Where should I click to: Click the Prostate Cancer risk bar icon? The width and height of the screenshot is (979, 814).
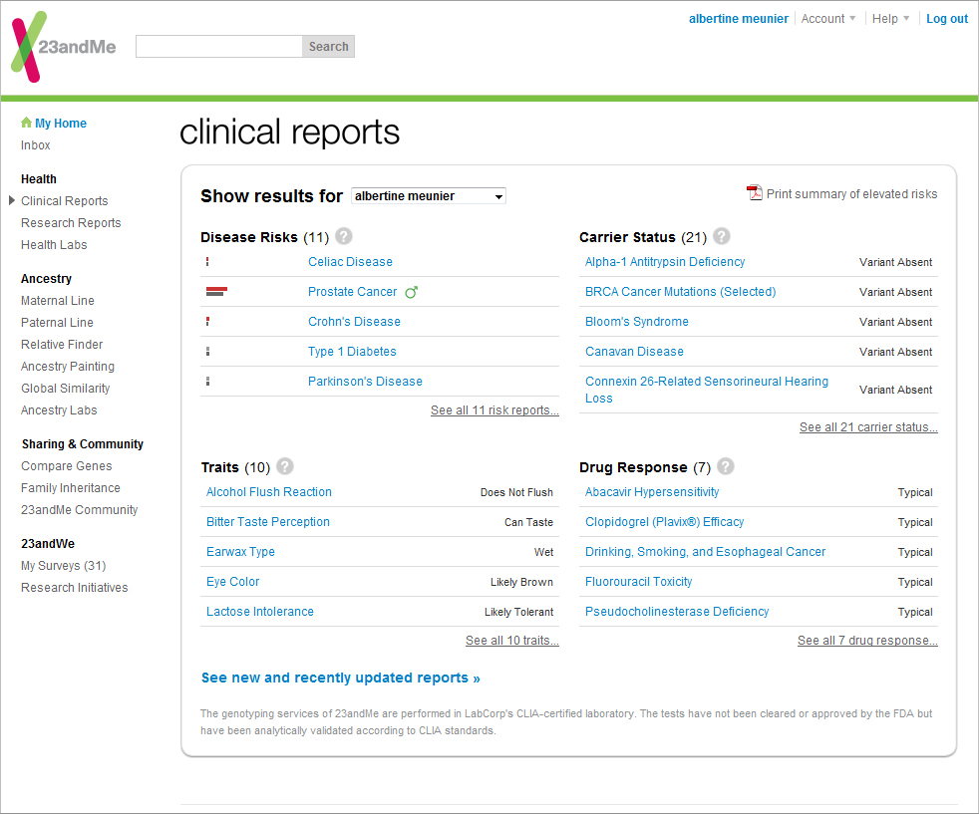coord(216,291)
